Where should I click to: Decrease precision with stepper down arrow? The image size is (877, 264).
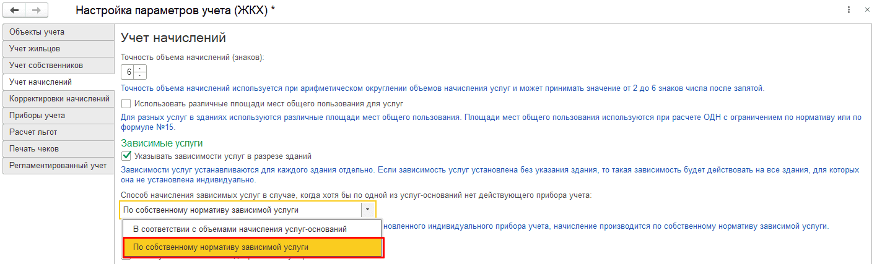coord(141,75)
